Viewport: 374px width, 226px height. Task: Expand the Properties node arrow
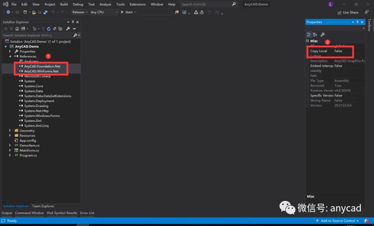click(10, 52)
